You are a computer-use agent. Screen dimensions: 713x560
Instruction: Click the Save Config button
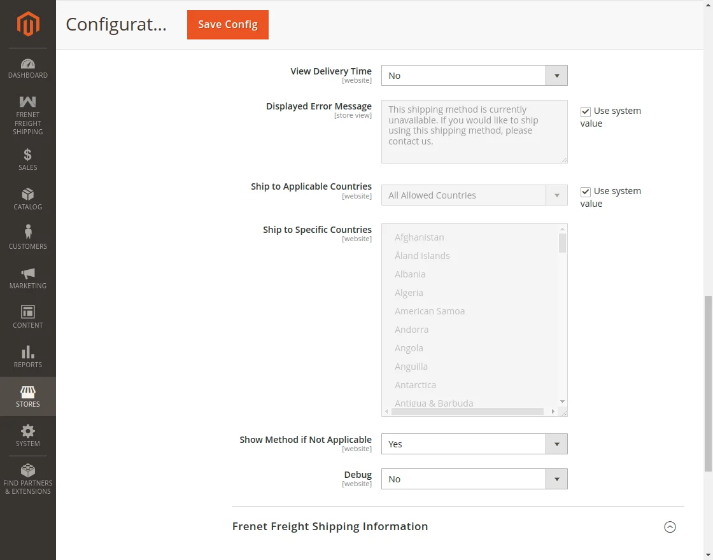coord(227,25)
